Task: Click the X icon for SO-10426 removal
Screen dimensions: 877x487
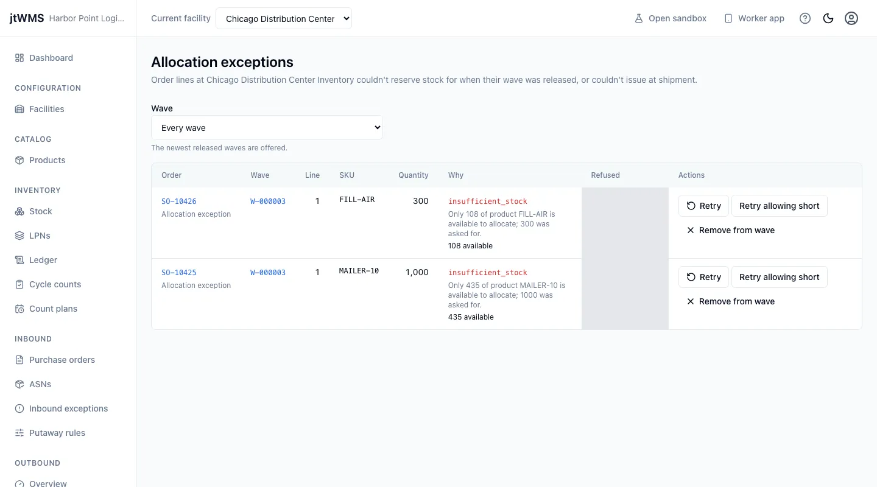Action: coord(691,230)
